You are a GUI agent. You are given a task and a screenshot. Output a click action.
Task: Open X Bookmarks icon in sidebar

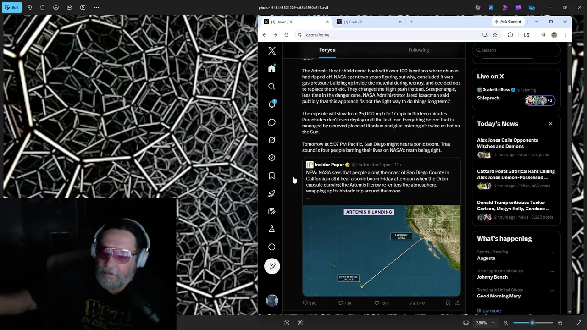[272, 176]
